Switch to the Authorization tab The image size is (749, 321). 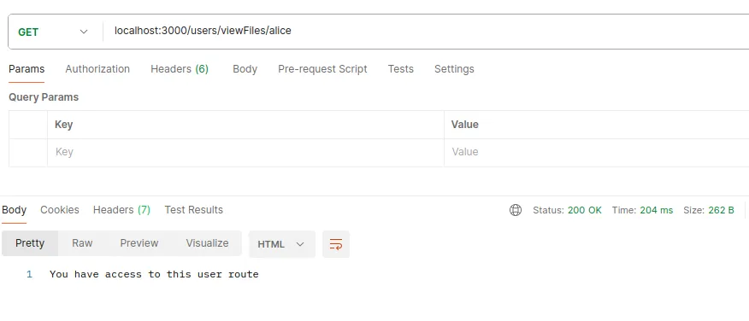pyautogui.click(x=97, y=69)
